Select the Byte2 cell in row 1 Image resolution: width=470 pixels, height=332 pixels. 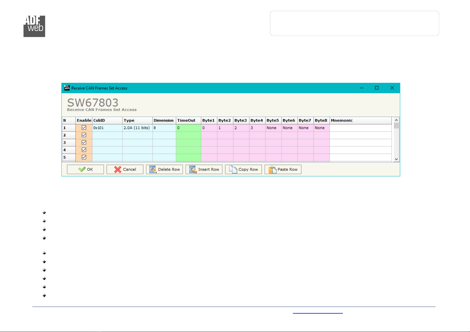(x=225, y=128)
